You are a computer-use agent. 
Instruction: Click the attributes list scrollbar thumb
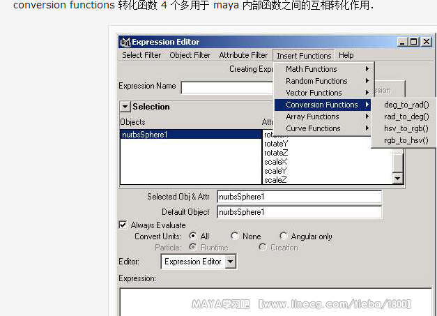(398, 163)
